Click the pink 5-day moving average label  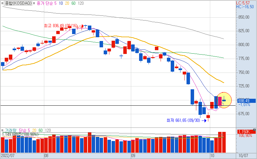tap(55, 3)
